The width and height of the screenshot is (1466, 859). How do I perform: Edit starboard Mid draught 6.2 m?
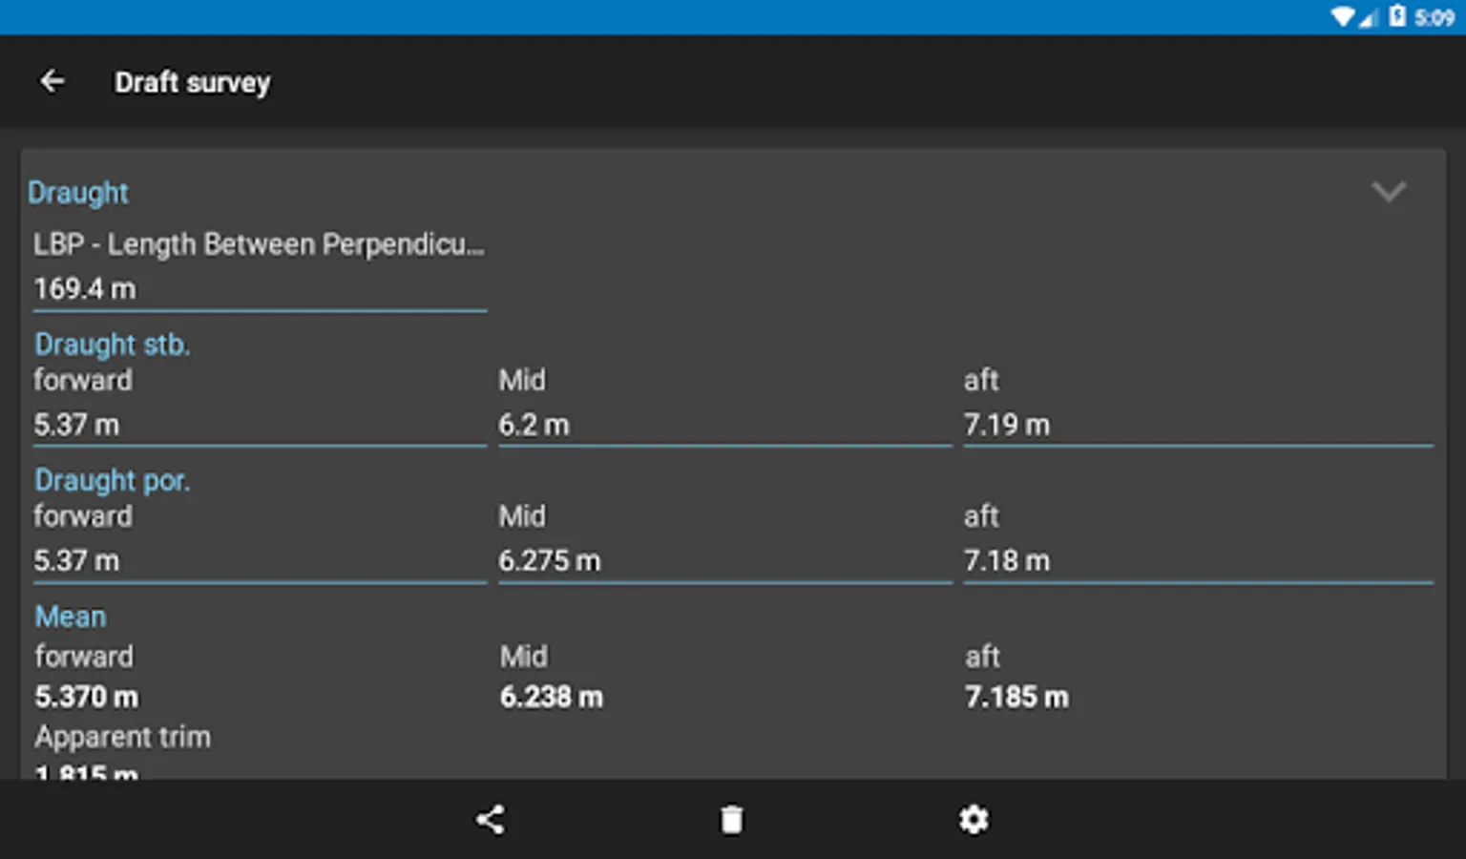[x=725, y=425]
